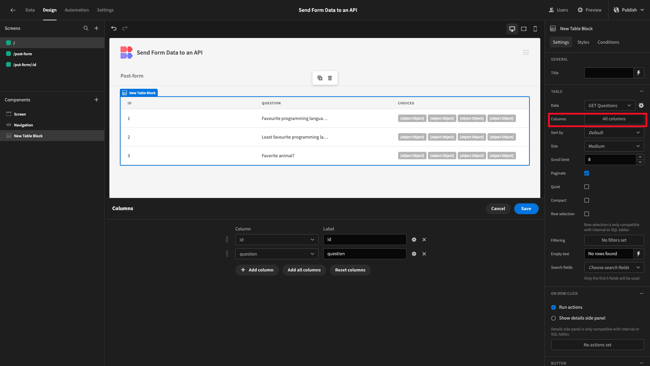
Task: Undo the last change
Action: tap(114, 28)
